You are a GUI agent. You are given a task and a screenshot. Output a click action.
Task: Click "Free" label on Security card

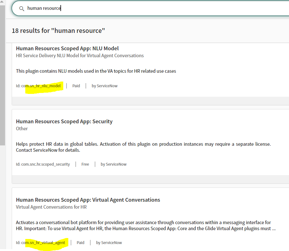tap(85, 164)
